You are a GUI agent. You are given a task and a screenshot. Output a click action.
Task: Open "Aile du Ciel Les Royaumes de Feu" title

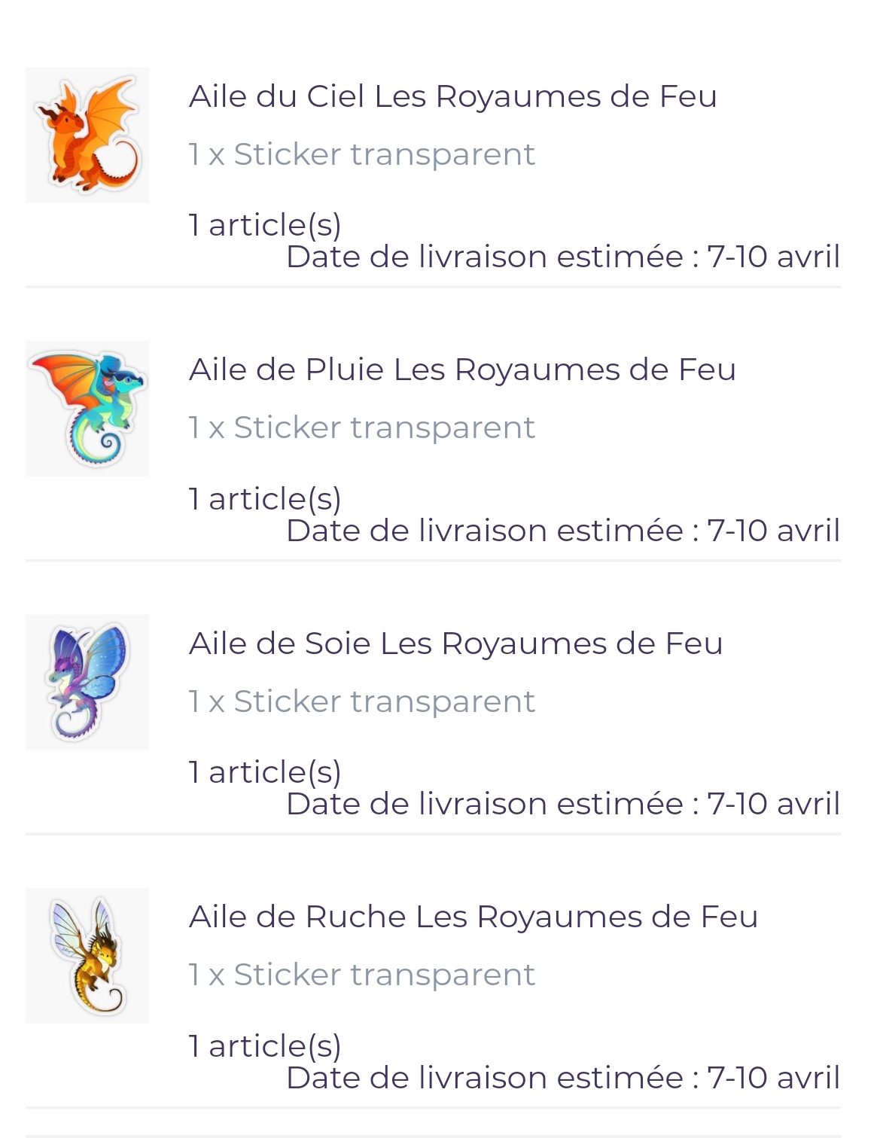click(452, 96)
